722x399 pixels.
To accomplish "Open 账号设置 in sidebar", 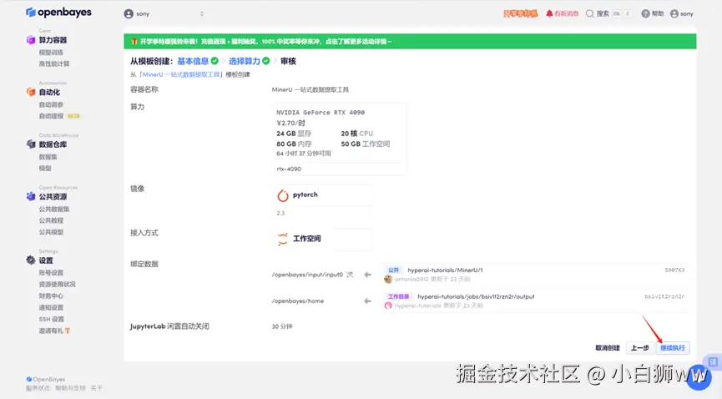I will pos(51,273).
